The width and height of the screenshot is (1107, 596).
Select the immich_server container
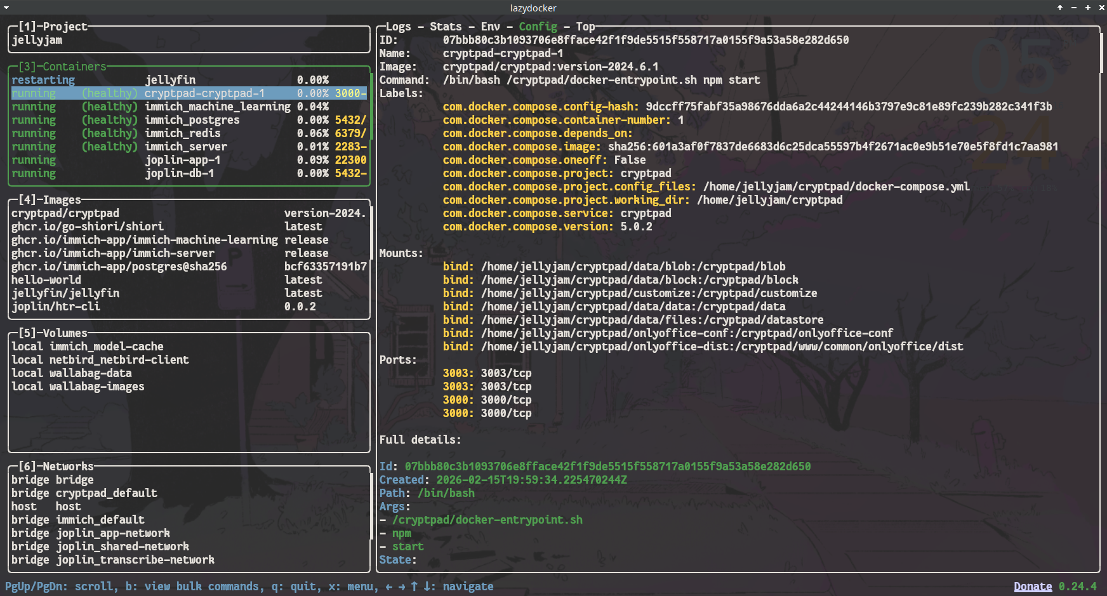pyautogui.click(x=189, y=147)
